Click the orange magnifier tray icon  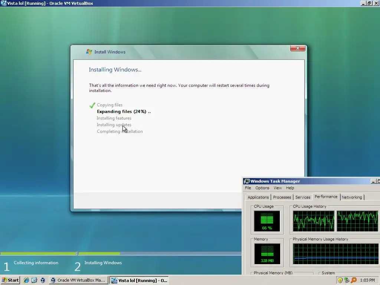tap(354, 280)
